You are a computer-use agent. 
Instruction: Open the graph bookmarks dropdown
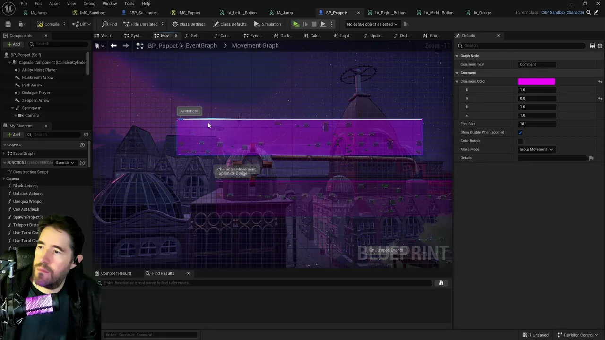point(98,46)
